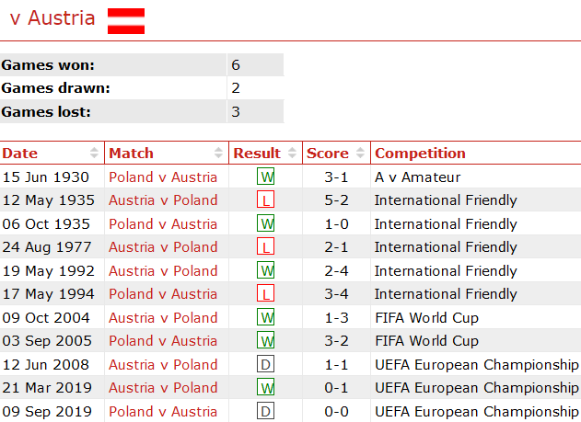Viewport: 581px width, 422px height.
Task: Click the Competition column header
Action: (x=420, y=154)
